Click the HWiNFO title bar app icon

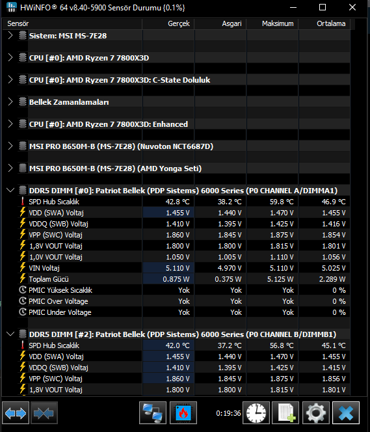tap(11, 7)
